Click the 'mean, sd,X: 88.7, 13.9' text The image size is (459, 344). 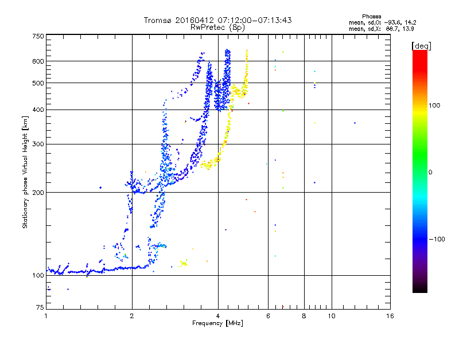[381, 29]
